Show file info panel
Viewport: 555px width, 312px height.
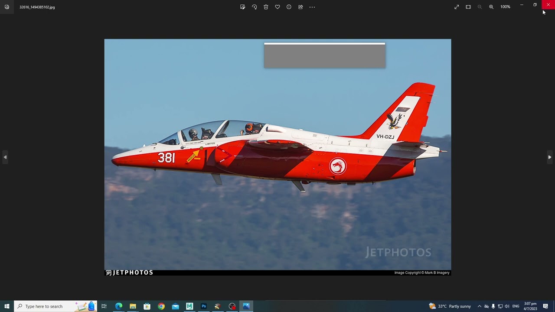tap(289, 7)
